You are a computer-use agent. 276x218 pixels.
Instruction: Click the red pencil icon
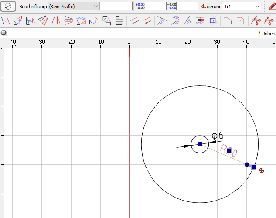pyautogui.click(x=272, y=7)
